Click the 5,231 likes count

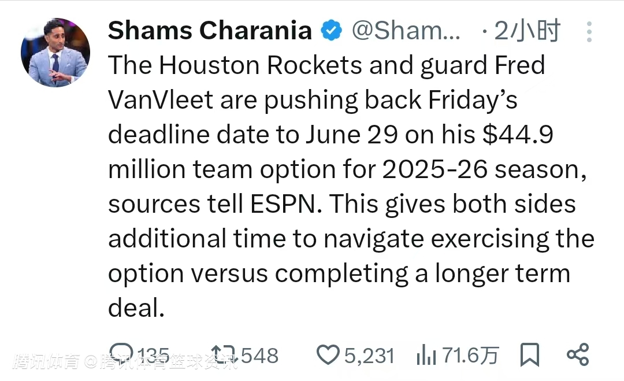click(x=369, y=355)
